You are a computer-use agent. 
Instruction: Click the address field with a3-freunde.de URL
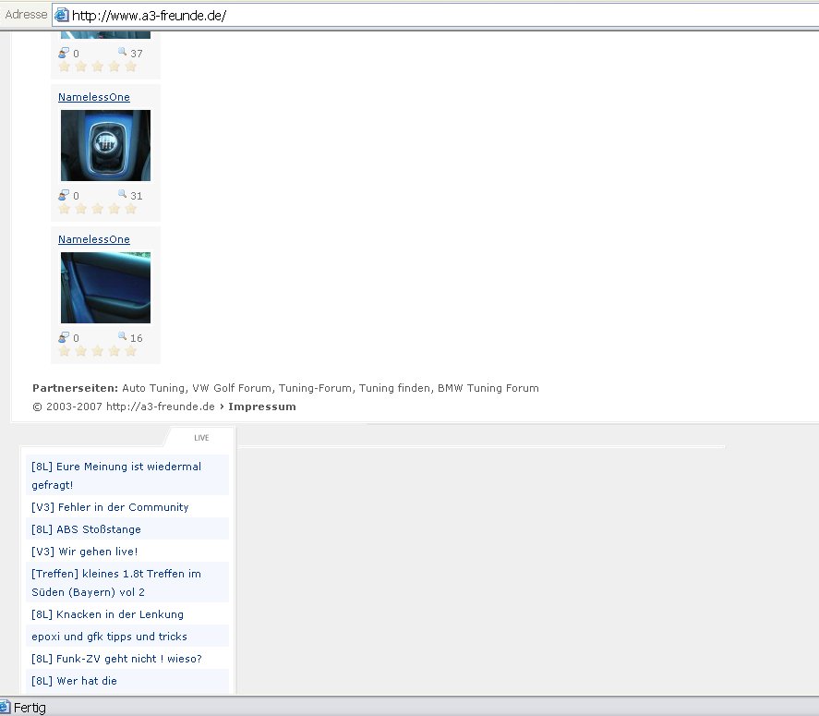pos(435,15)
